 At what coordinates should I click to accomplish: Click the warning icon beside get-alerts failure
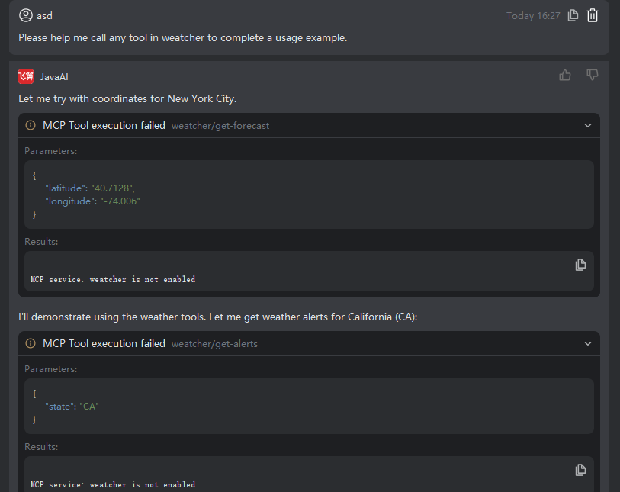click(x=31, y=344)
